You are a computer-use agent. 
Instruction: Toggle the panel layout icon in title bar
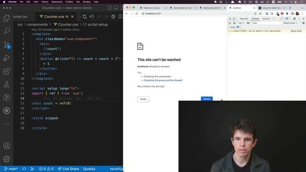(x=116, y=8)
